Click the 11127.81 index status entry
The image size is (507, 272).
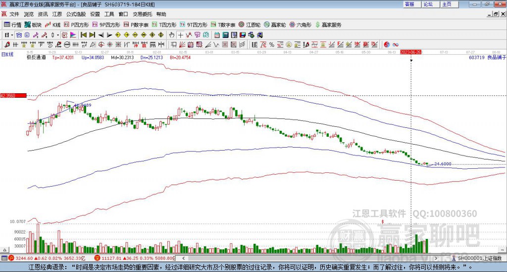pyautogui.click(x=135, y=258)
